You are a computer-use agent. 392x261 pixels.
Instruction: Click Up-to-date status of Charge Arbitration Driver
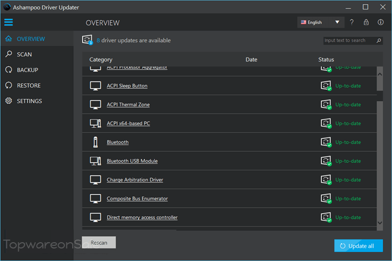[348, 180]
